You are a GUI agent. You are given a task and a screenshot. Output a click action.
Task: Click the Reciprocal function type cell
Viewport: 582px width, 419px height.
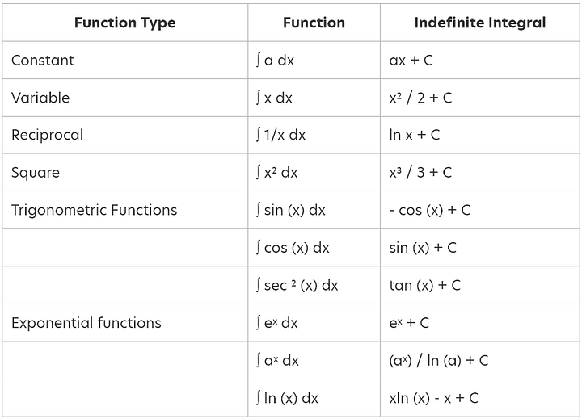pos(47,135)
